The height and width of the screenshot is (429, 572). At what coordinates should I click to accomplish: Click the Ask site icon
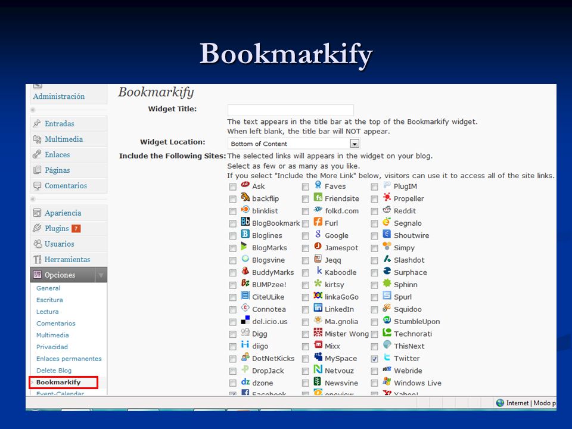point(245,185)
